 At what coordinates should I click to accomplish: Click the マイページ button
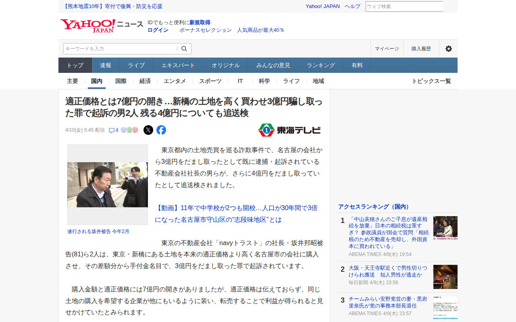pyautogui.click(x=387, y=49)
